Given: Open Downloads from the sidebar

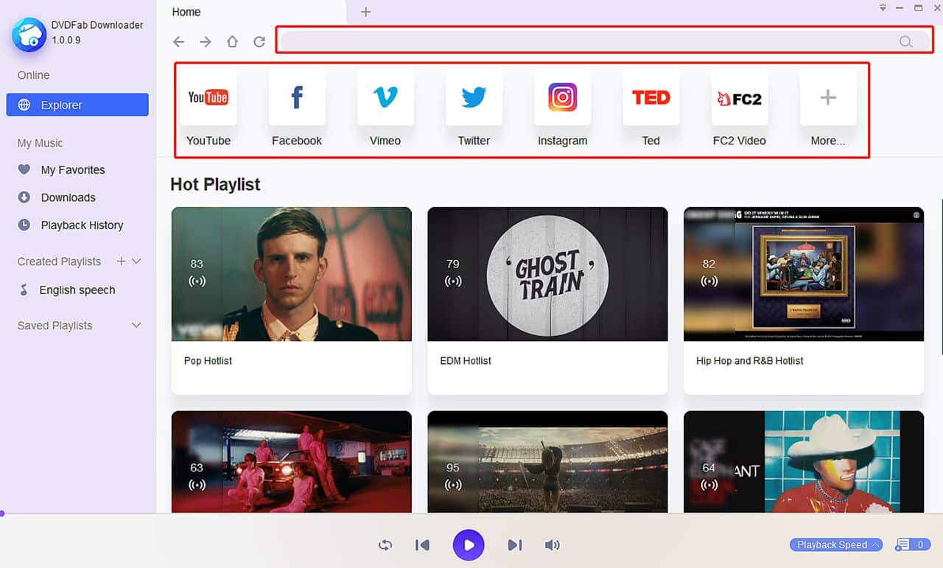Looking at the screenshot, I should [68, 197].
